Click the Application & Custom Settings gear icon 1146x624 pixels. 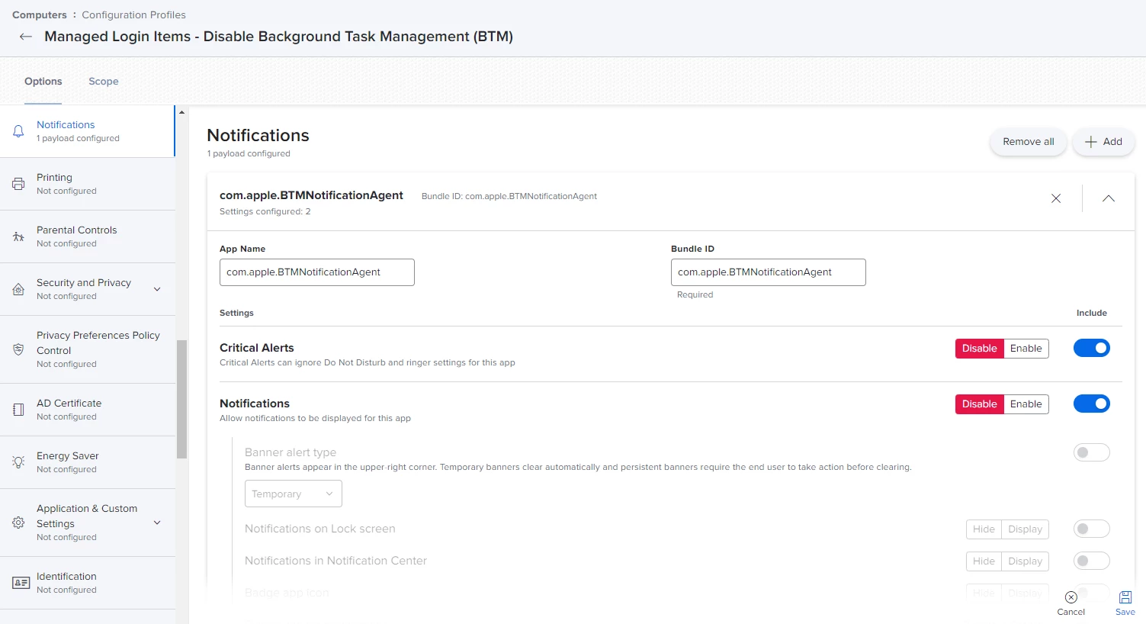(18, 523)
